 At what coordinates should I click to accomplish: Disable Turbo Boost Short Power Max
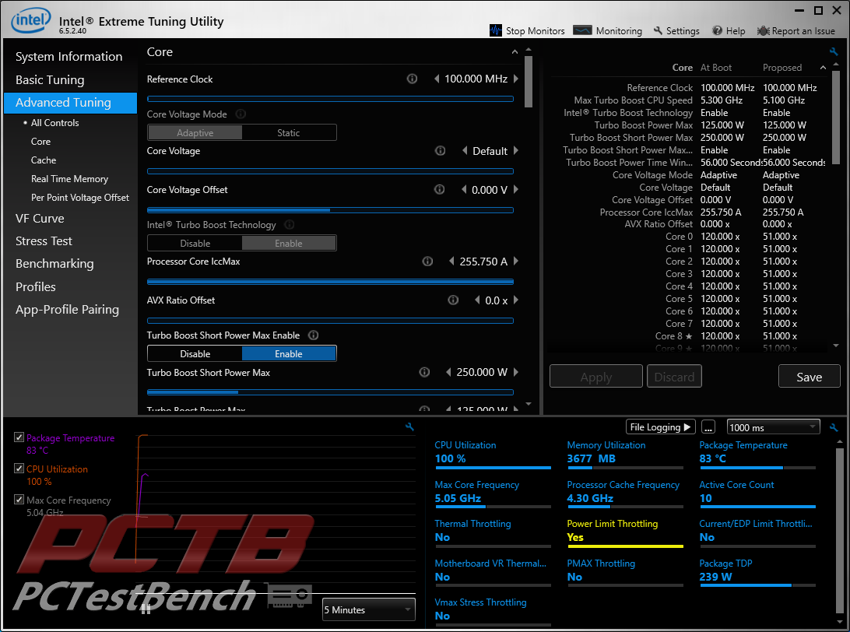pos(195,354)
